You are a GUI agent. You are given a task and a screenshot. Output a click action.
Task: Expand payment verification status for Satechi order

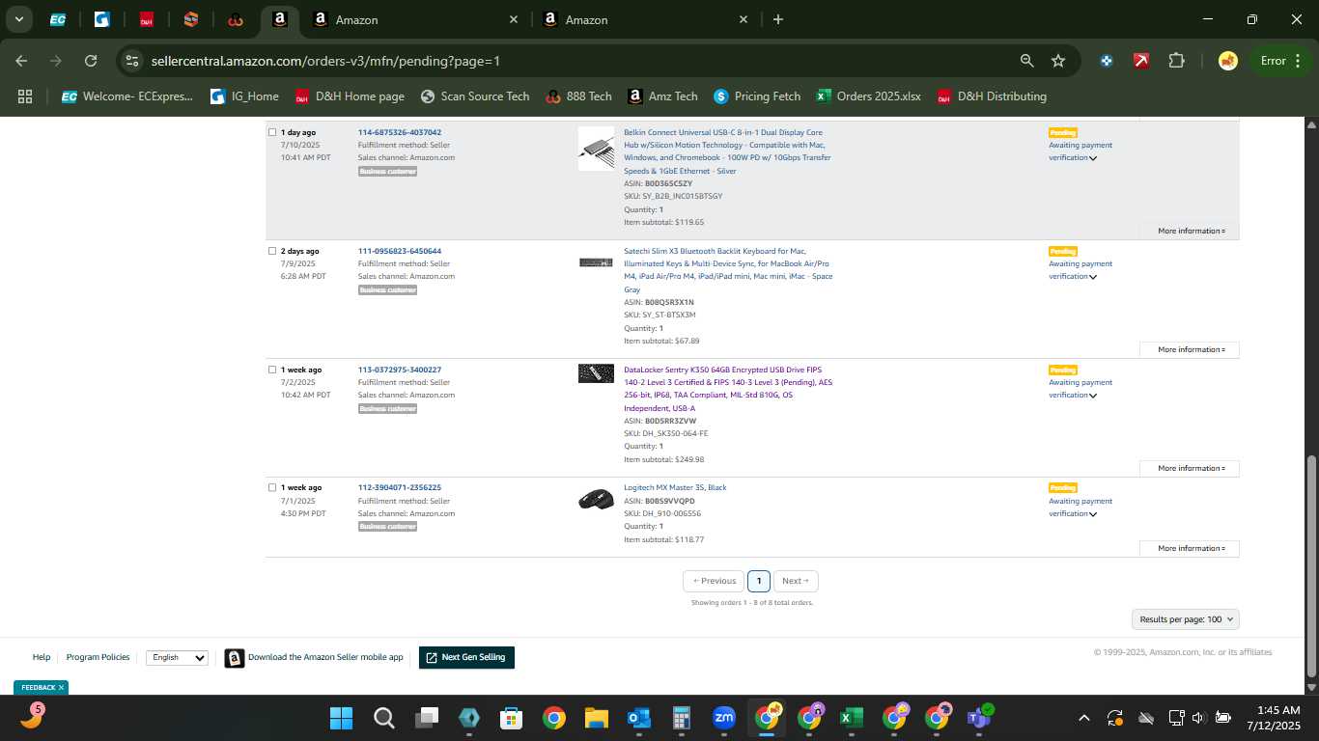pos(1092,277)
